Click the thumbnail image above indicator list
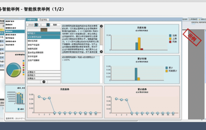 44,30
